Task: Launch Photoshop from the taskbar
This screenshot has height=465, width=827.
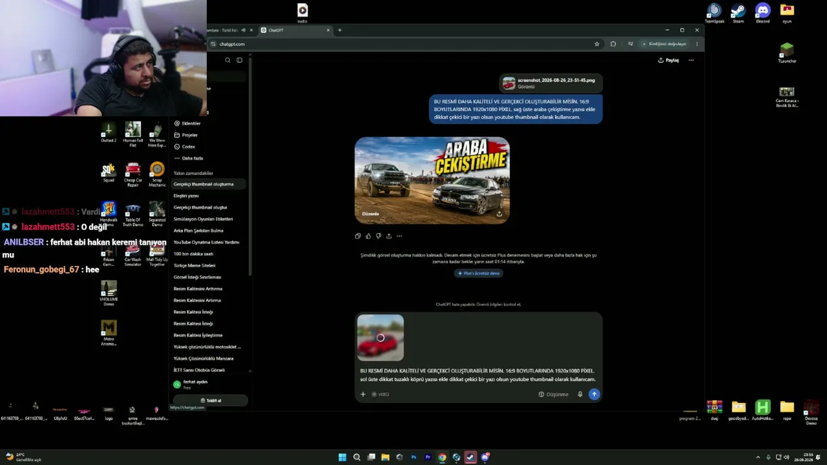Action: 413,457
